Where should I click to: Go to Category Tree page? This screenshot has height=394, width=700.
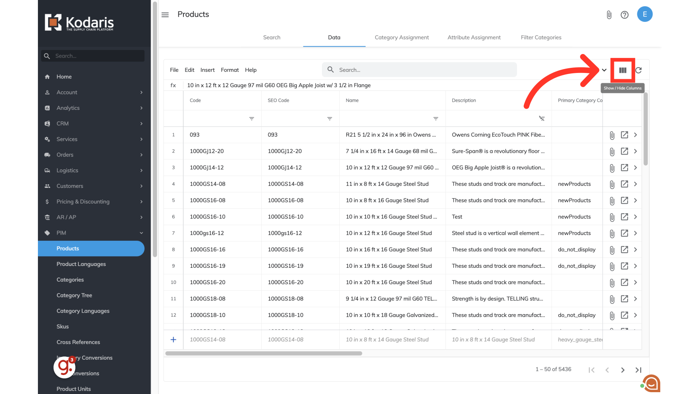click(x=74, y=295)
